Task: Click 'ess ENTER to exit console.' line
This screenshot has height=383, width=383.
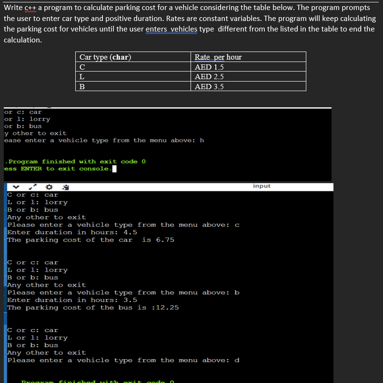Action: pos(58,169)
